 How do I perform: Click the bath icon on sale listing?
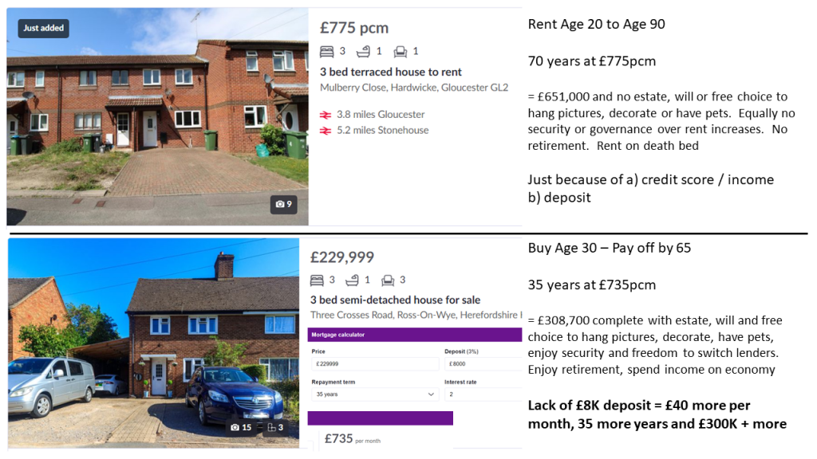point(353,280)
